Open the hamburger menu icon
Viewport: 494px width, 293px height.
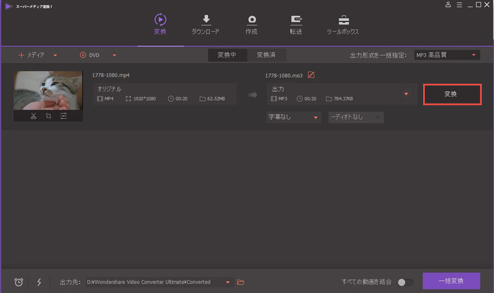[x=459, y=5]
